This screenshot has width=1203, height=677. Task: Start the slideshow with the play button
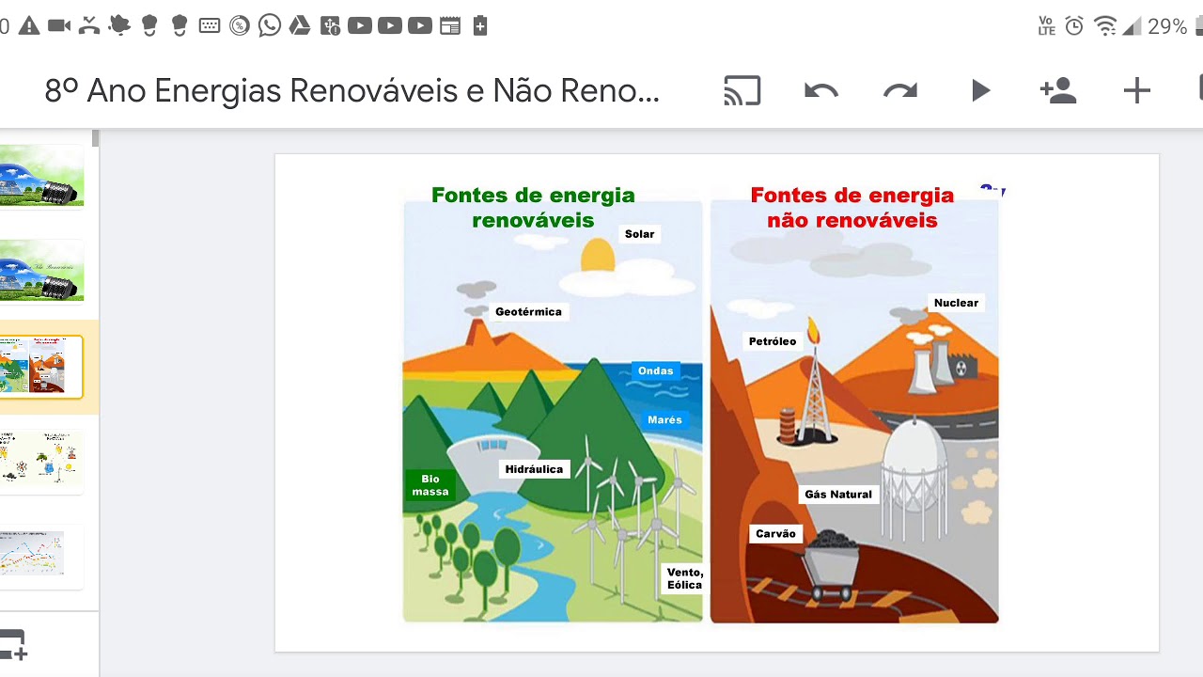(x=980, y=90)
